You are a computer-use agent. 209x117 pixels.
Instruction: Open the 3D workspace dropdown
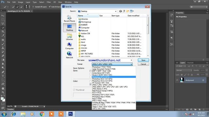pos(199,7)
